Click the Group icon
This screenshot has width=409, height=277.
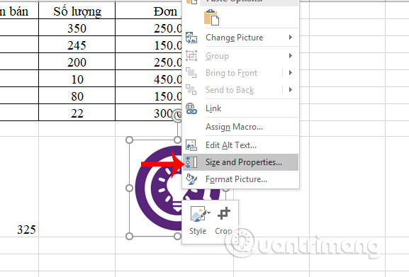click(x=191, y=56)
